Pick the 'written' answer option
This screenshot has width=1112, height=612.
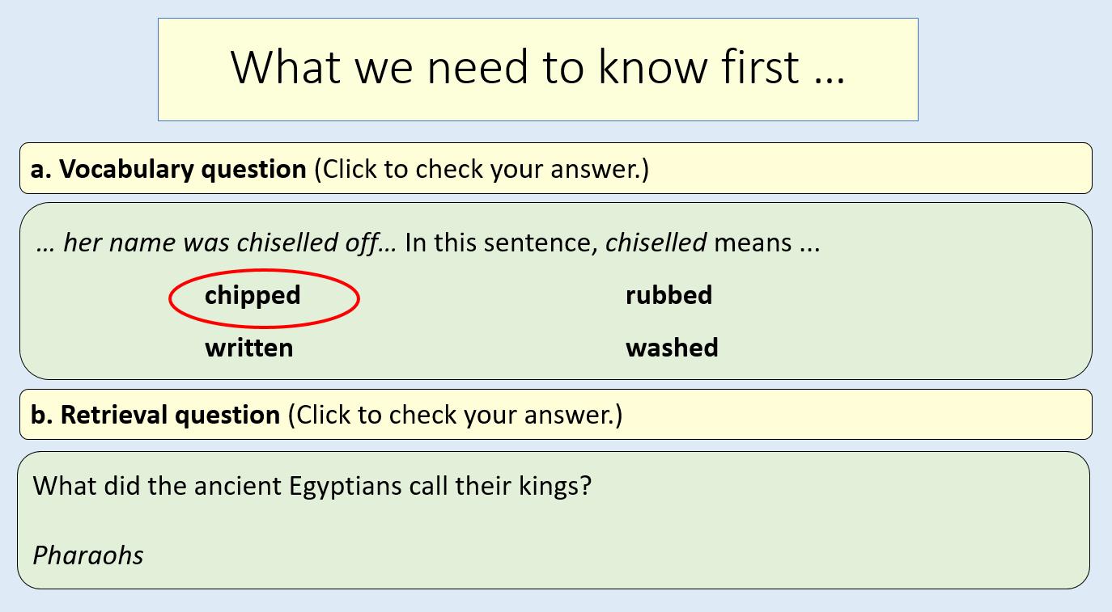248,348
